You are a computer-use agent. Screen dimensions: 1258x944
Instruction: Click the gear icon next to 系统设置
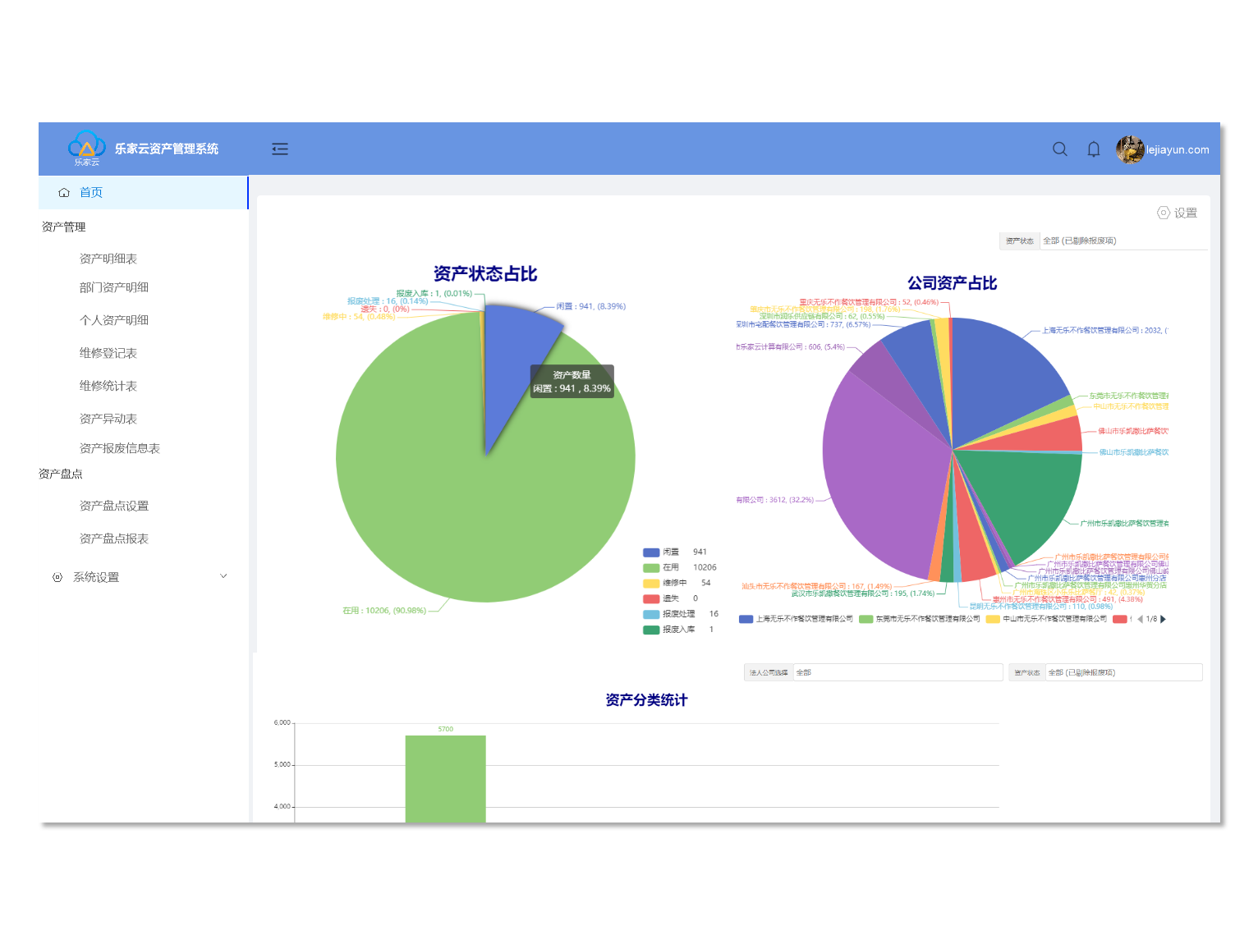pos(57,577)
